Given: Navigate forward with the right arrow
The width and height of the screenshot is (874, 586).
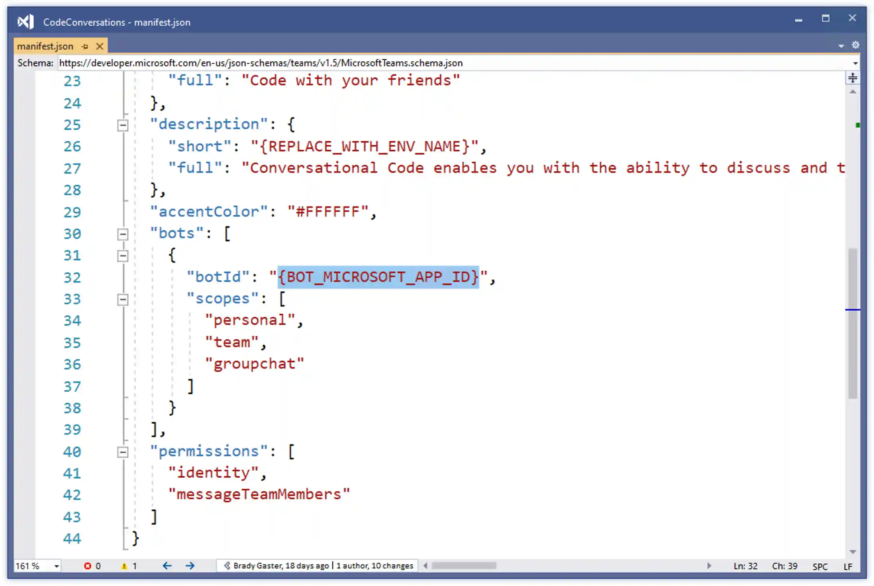Looking at the screenshot, I should [x=190, y=566].
